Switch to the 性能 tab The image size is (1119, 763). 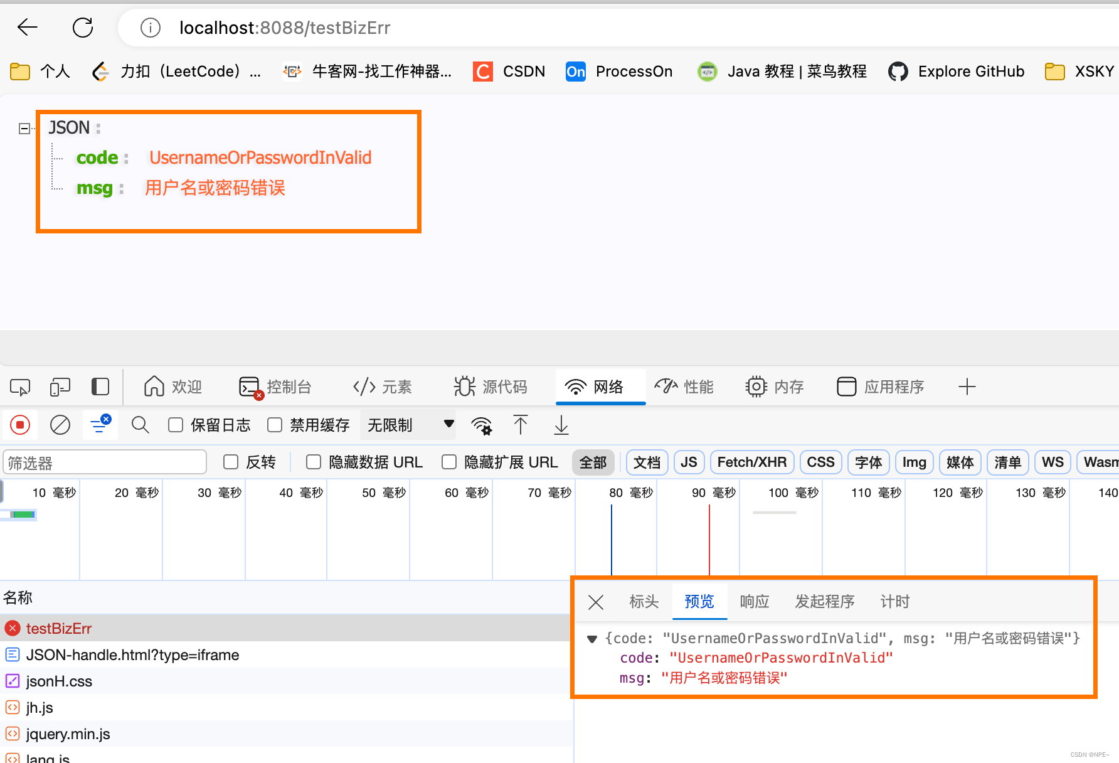pos(684,387)
